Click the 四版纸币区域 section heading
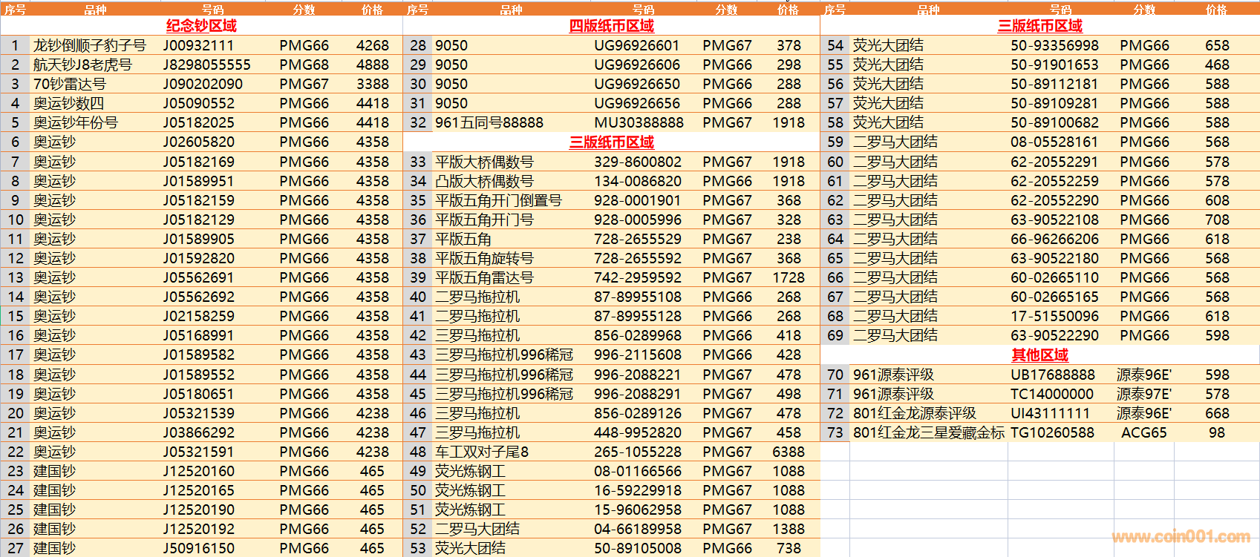 [611, 26]
